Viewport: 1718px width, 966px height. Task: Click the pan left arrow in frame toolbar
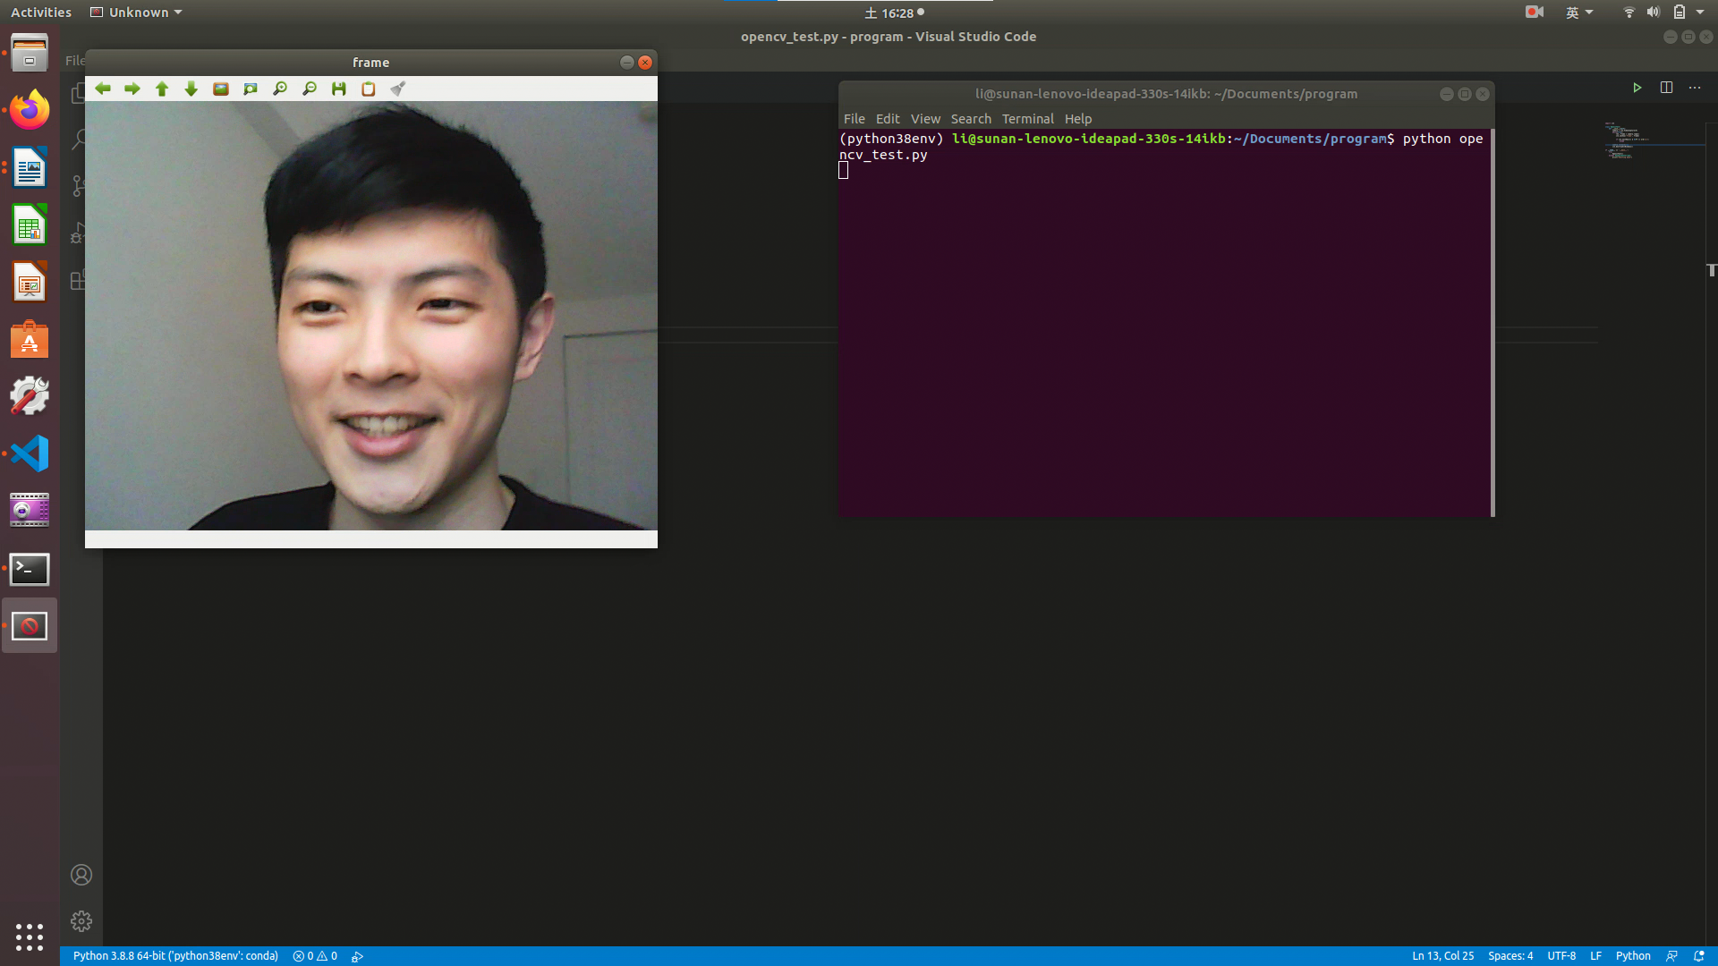[x=103, y=89]
